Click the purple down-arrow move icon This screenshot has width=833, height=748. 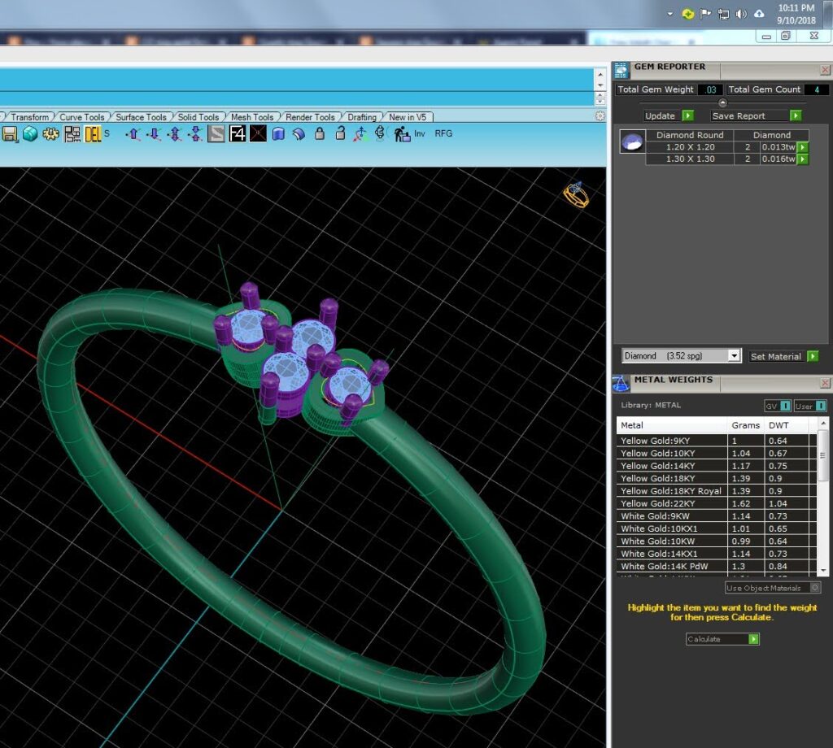(154, 134)
